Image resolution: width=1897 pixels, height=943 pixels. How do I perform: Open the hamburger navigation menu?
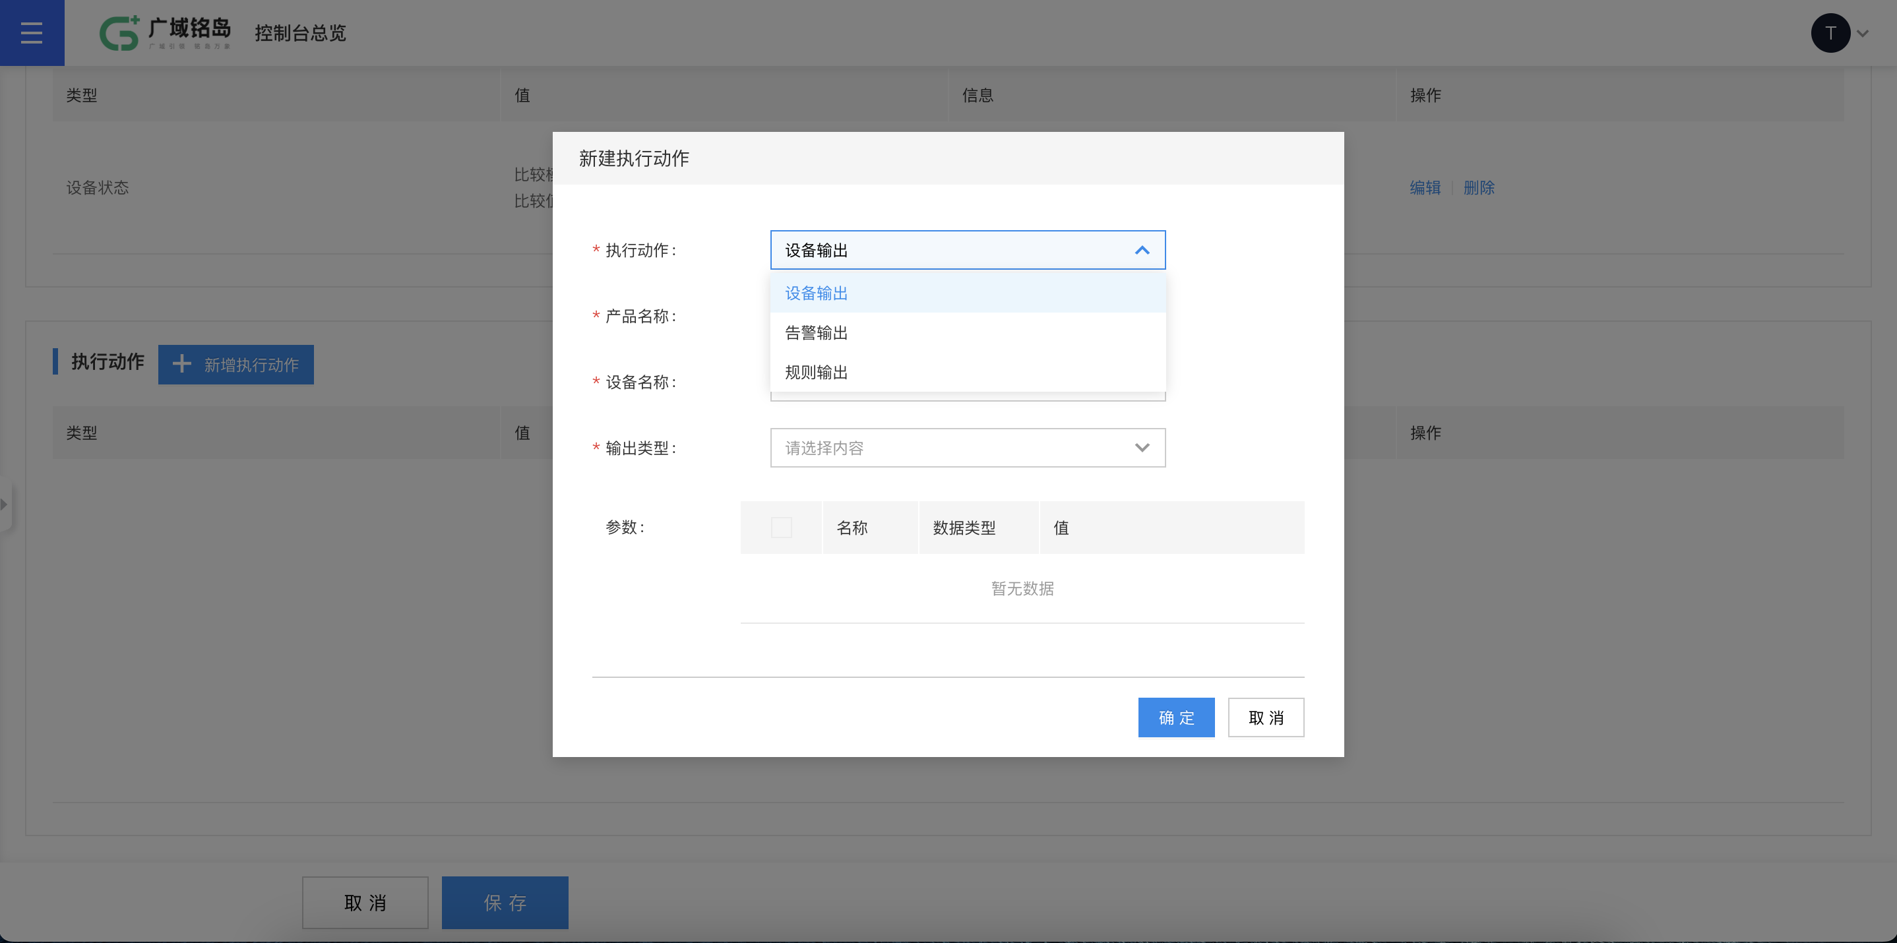[32, 32]
